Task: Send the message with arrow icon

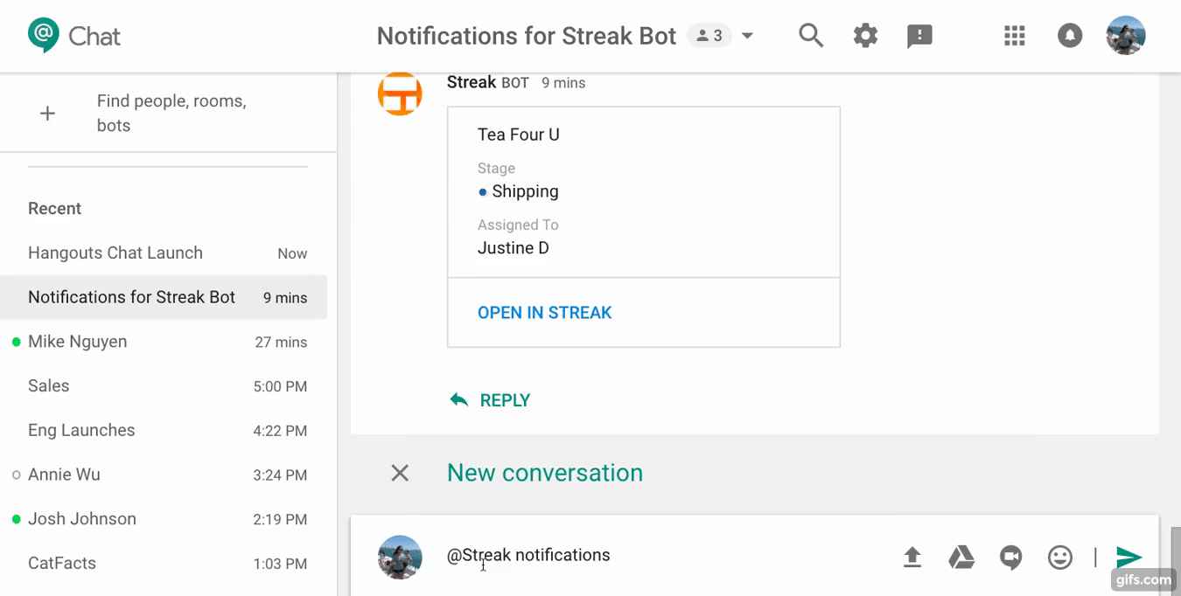Action: (x=1129, y=557)
